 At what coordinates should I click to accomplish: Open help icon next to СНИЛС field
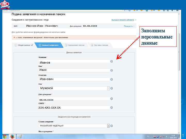112,107
